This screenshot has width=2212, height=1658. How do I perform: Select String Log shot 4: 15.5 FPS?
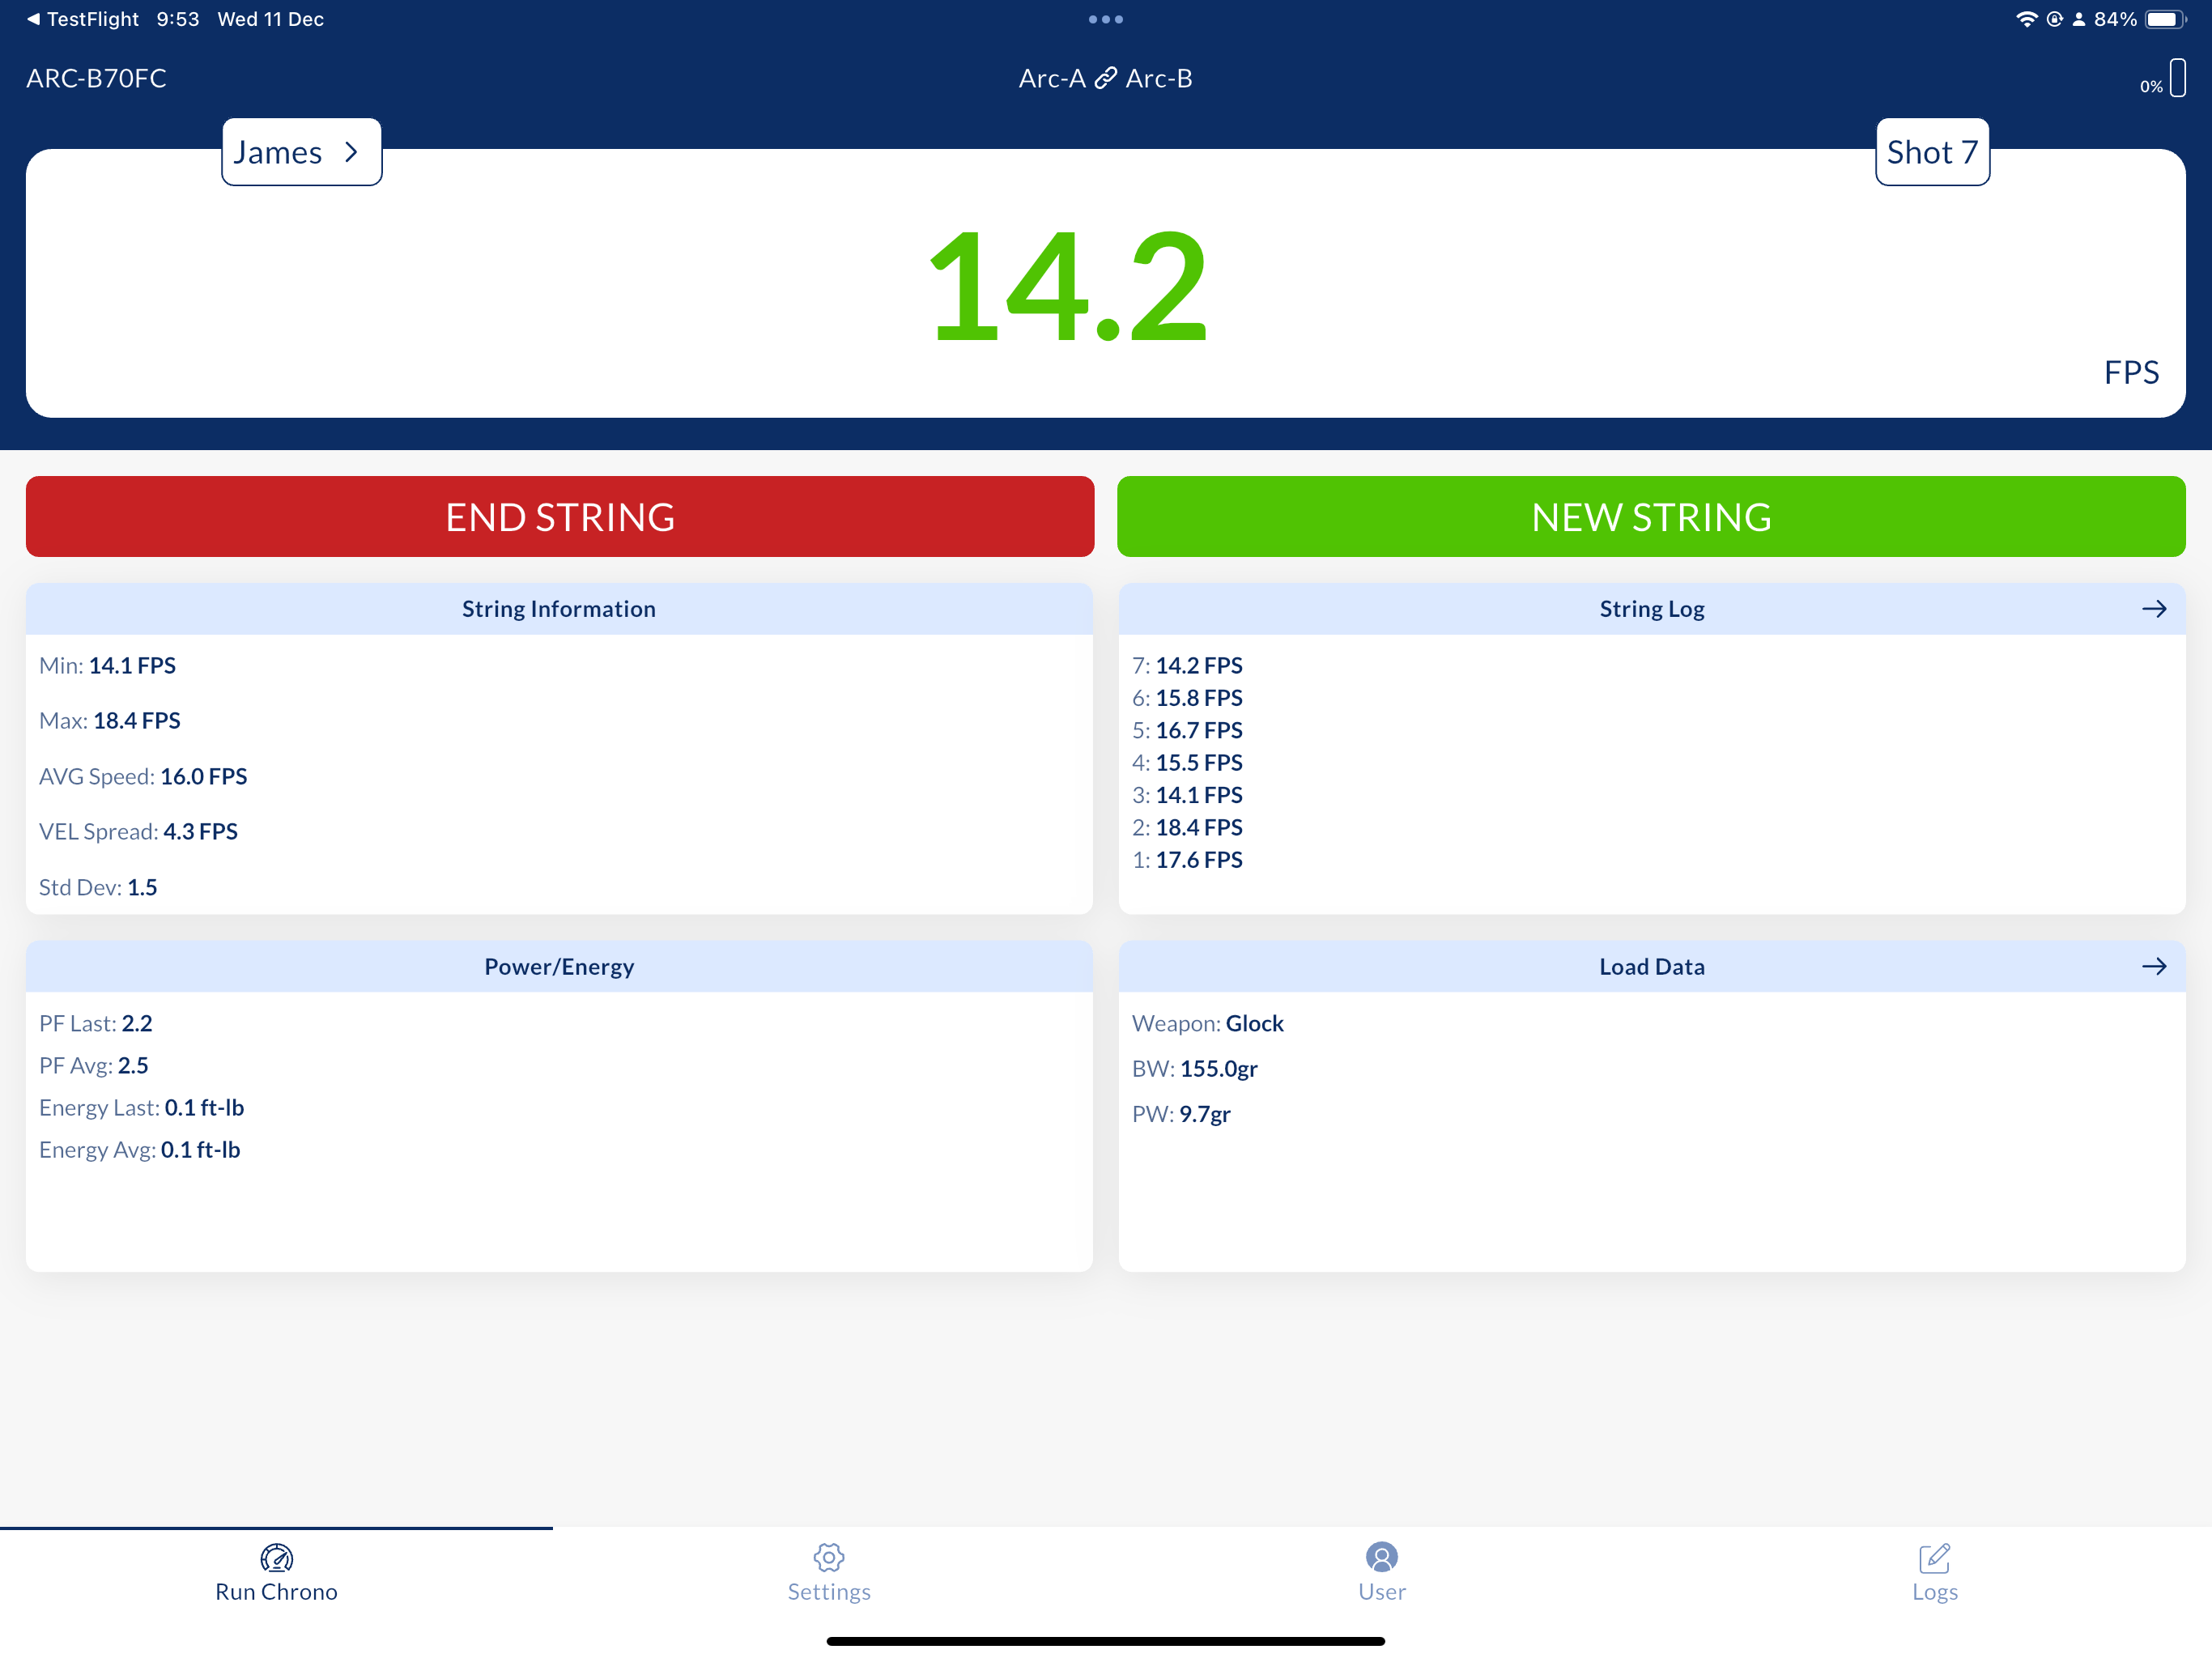coord(1187,762)
